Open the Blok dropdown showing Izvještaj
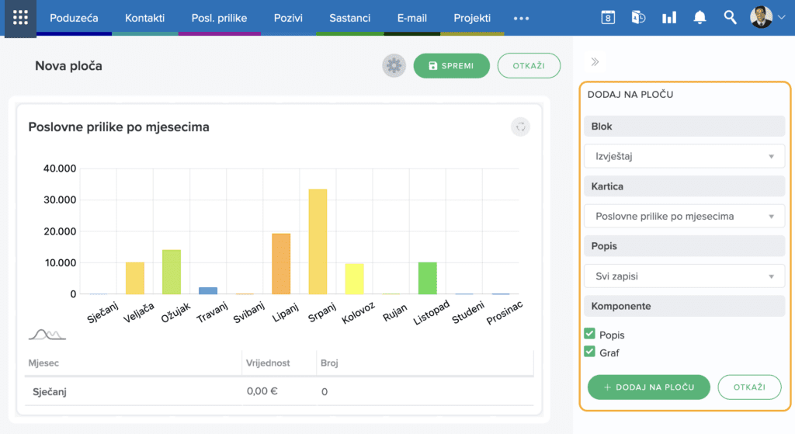 [x=684, y=156]
